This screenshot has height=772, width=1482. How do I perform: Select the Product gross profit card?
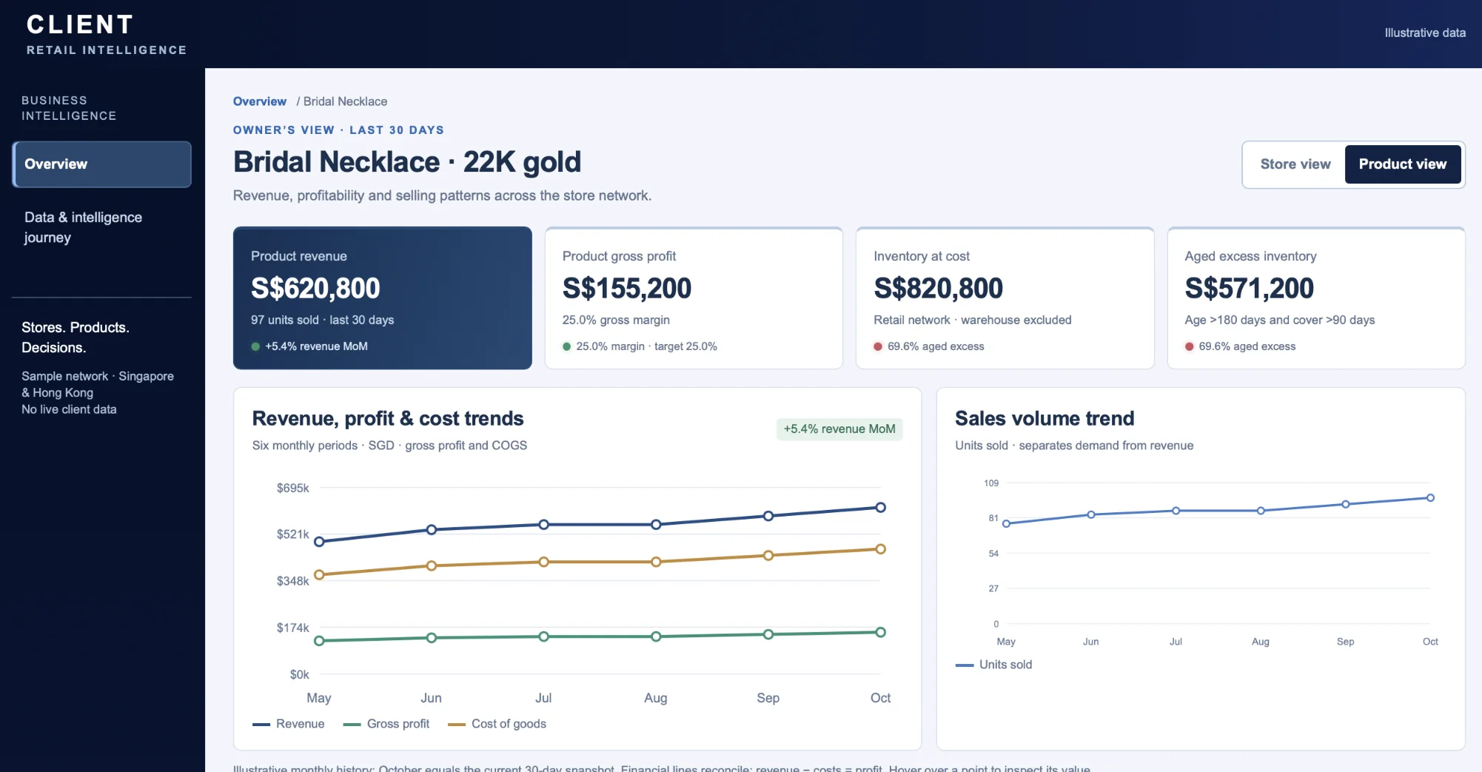[x=694, y=298]
